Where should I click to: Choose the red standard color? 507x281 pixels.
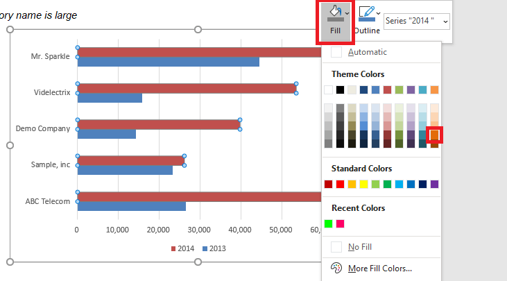tap(340, 185)
